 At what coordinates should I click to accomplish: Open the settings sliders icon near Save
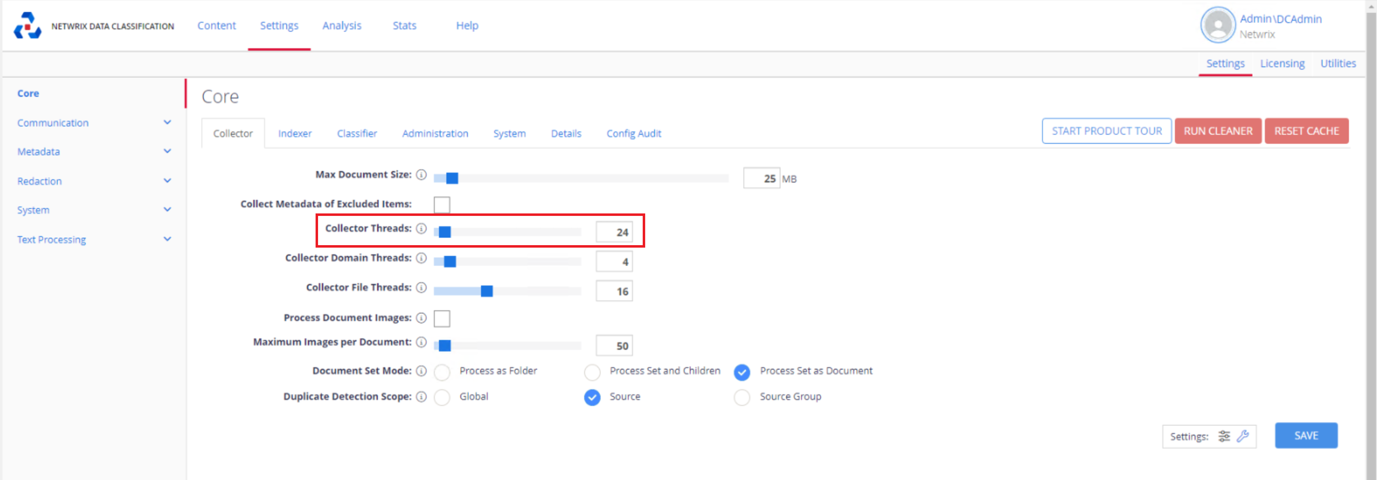point(1224,436)
